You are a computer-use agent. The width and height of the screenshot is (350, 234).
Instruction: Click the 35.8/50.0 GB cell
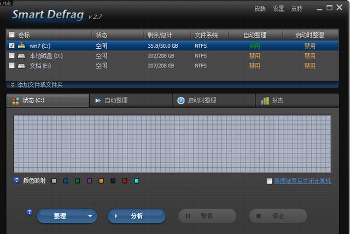tap(163, 46)
